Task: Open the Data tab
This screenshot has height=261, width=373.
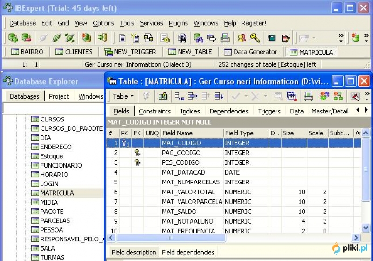Action: click(297, 111)
